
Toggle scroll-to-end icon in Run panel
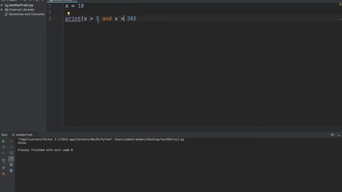click(x=11, y=159)
